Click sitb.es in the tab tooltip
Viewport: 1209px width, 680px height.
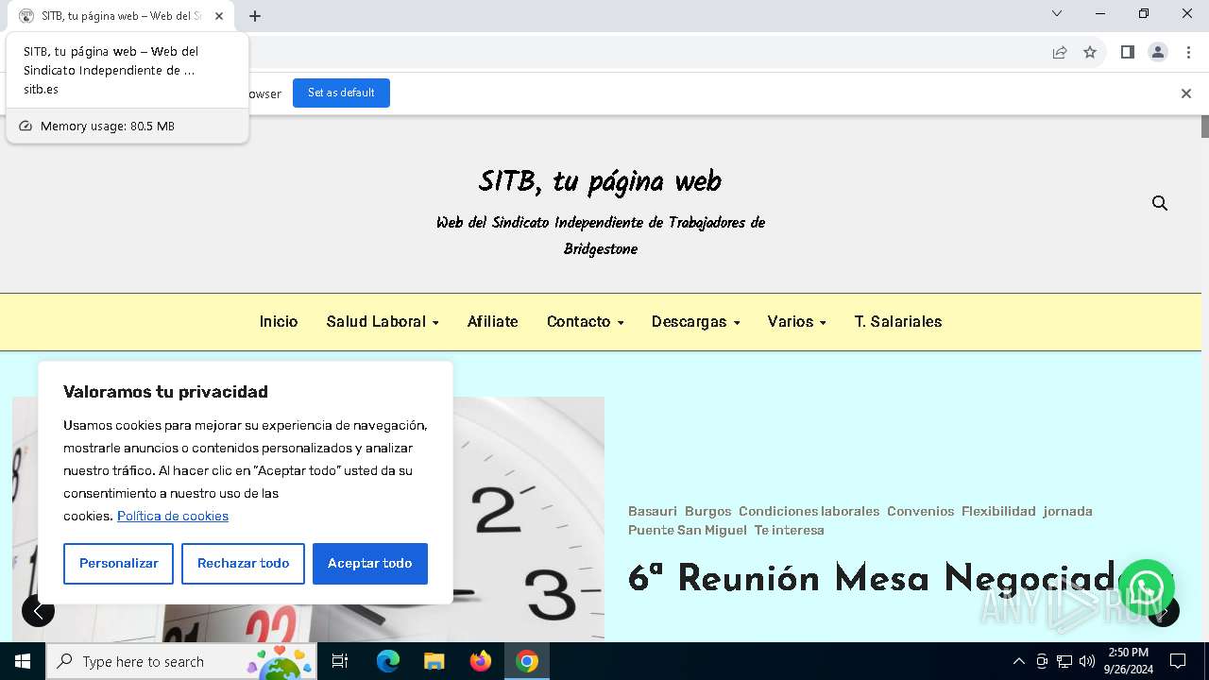point(41,89)
